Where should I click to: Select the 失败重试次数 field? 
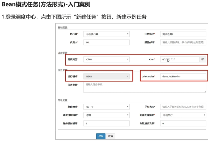pyautogui.click(x=183, y=124)
